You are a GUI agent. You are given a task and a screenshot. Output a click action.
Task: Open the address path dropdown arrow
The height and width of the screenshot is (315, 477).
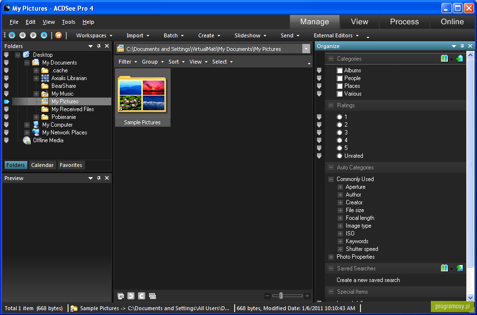pyautogui.click(x=306, y=49)
